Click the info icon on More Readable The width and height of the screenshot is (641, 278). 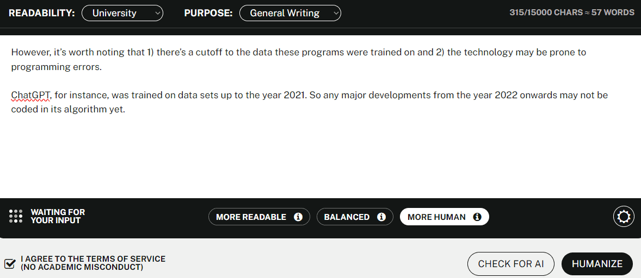pos(298,217)
